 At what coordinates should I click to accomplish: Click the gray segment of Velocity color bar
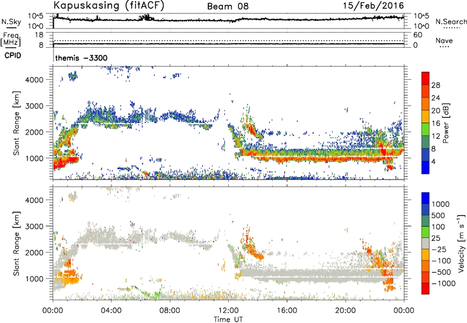click(x=426, y=243)
